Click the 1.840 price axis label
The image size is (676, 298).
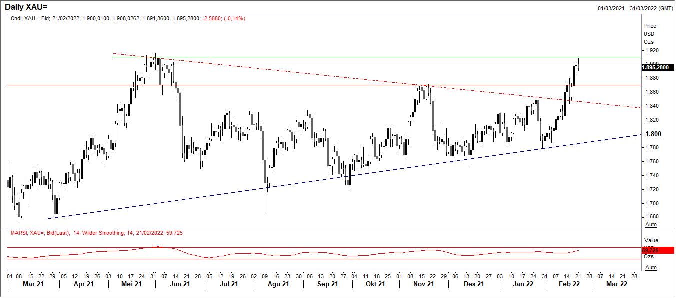click(x=651, y=106)
